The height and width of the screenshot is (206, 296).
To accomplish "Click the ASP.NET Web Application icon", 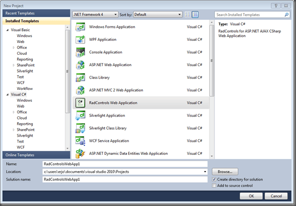I will click(x=80, y=65).
